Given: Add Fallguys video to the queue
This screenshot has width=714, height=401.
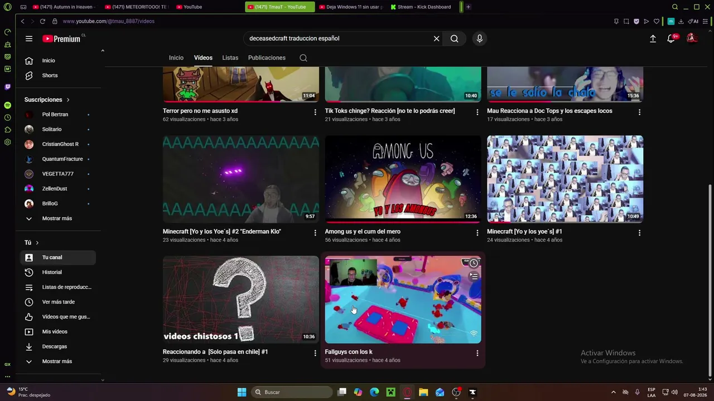Looking at the screenshot, I should tap(474, 276).
